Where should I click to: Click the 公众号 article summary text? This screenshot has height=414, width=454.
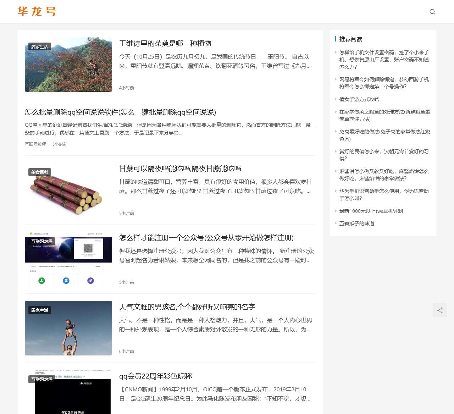pos(216,256)
